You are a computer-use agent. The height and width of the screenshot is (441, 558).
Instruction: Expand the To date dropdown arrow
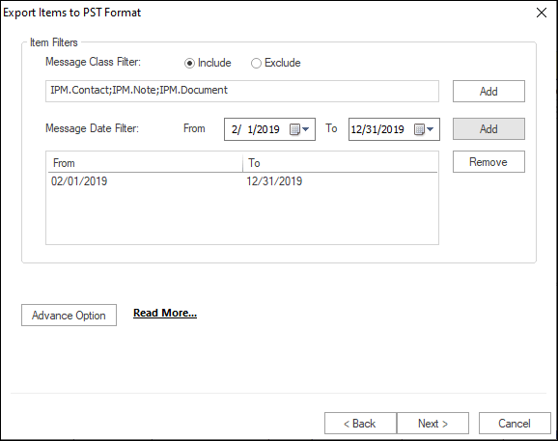[431, 129]
